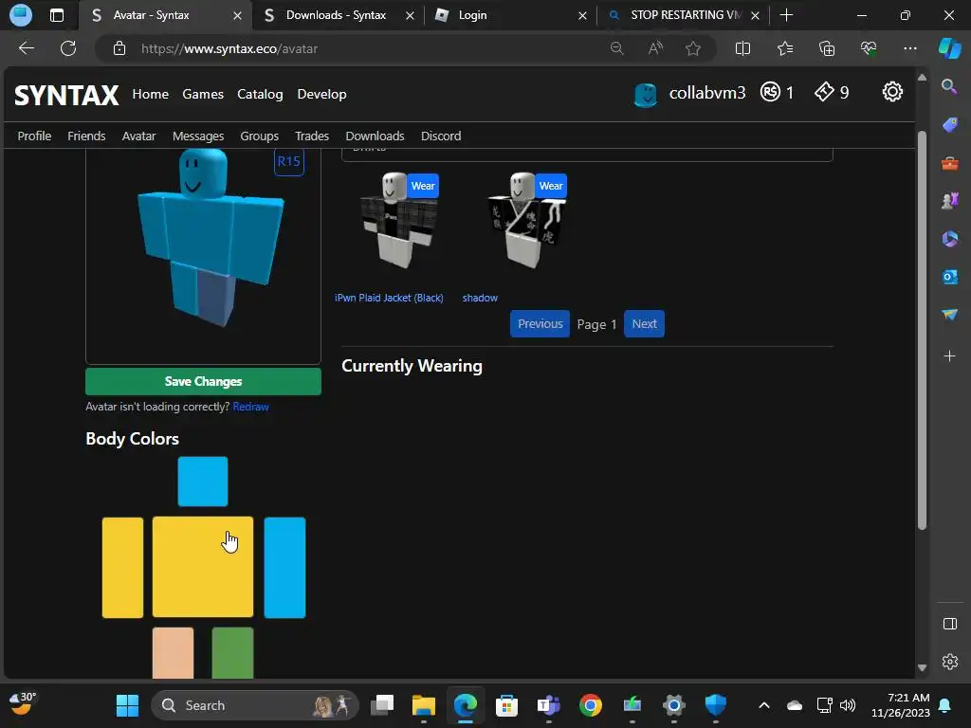971x728 pixels.
Task: Select the blue head body color
Action: (203, 481)
